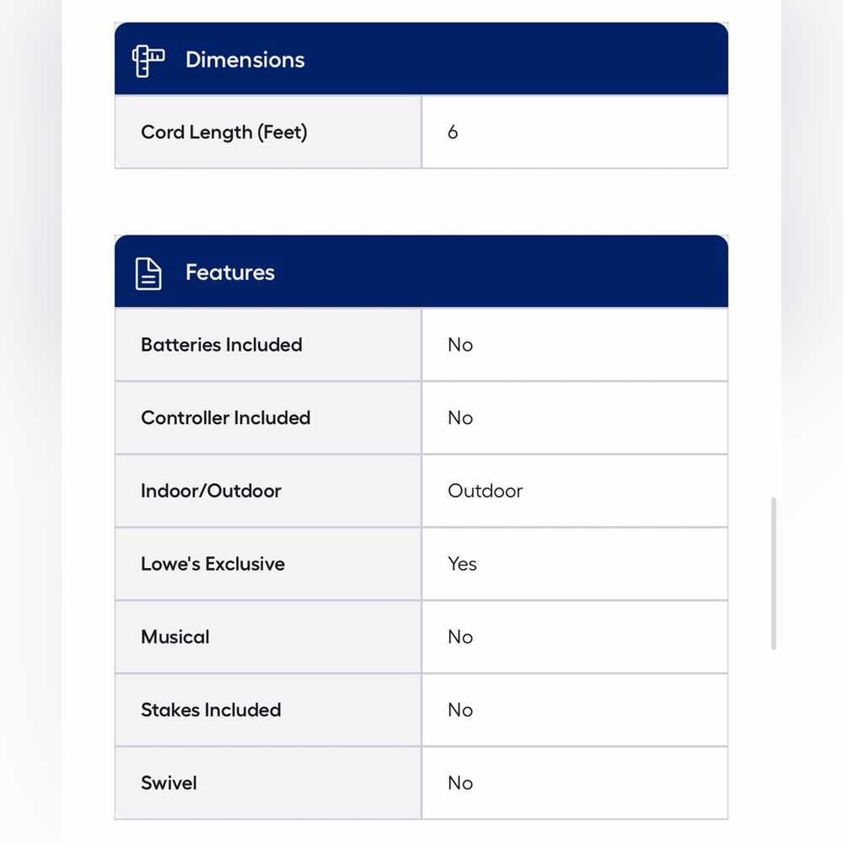Select the Cord Length (Feet) label

(224, 132)
